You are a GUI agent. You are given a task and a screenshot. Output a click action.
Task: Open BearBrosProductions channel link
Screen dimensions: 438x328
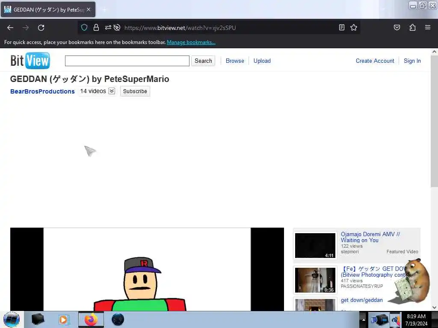coord(42,91)
